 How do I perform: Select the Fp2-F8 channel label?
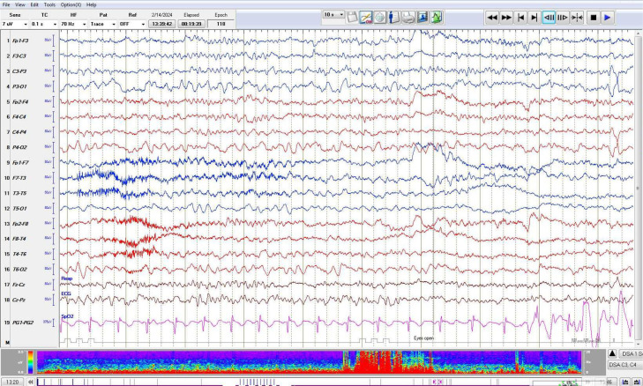pos(20,224)
